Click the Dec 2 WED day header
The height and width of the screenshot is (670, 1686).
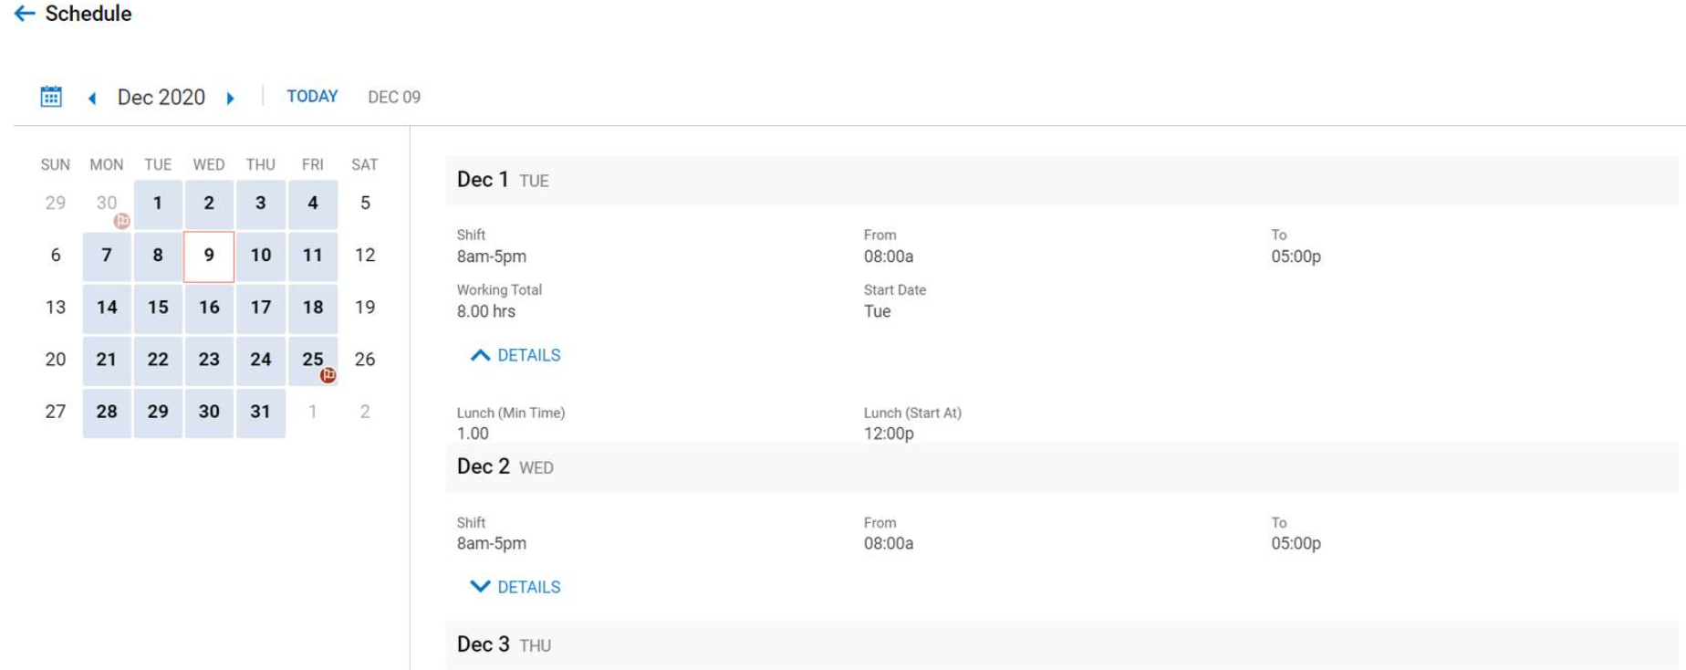[1062, 467]
